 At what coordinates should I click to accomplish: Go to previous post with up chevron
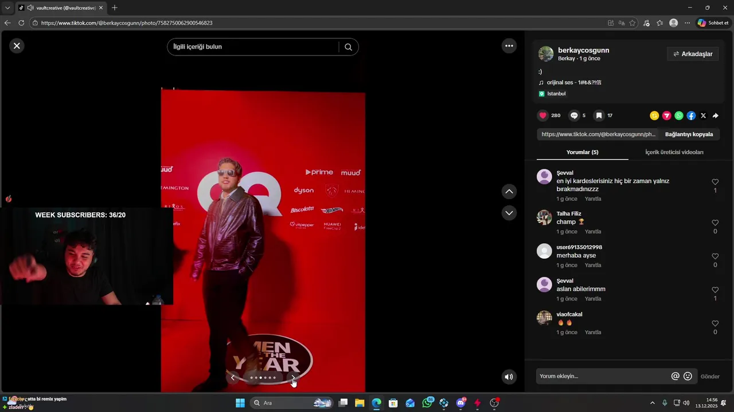509,191
